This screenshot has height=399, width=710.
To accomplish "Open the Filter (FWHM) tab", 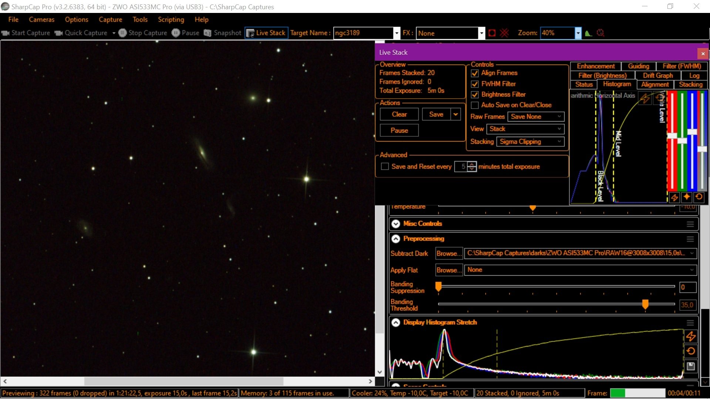I will (x=682, y=66).
